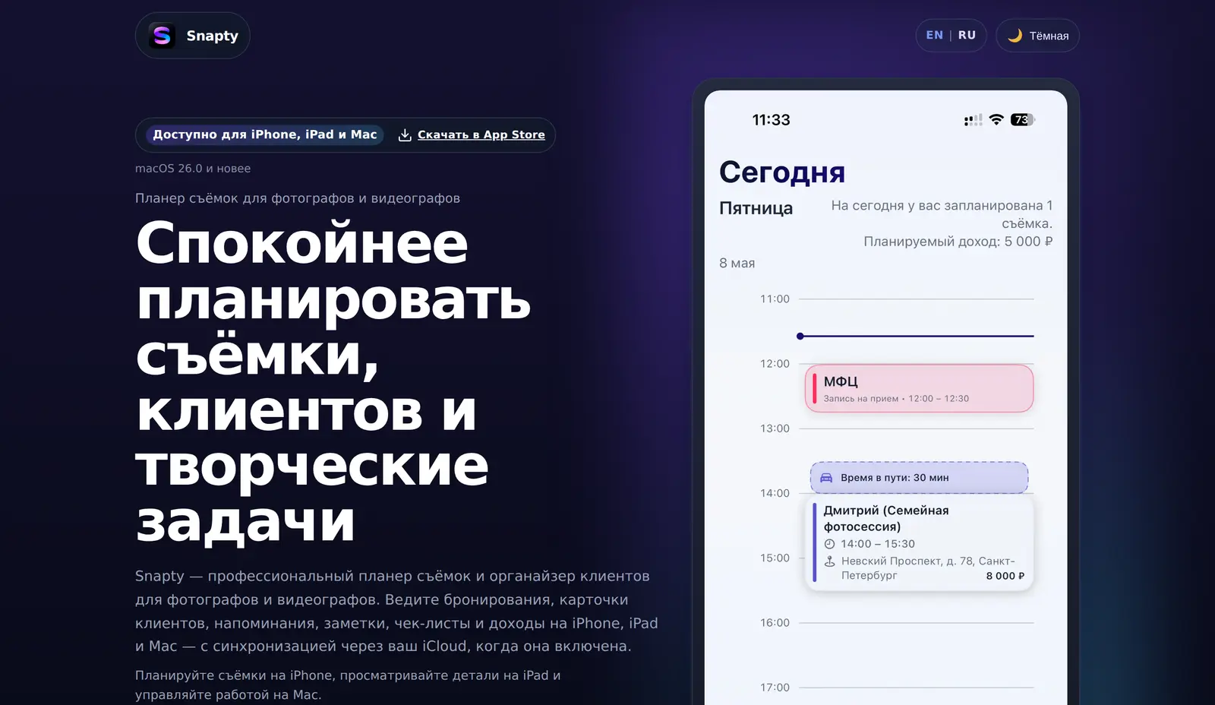Click the Планер съёмок для фотографов subtitle

(x=298, y=198)
